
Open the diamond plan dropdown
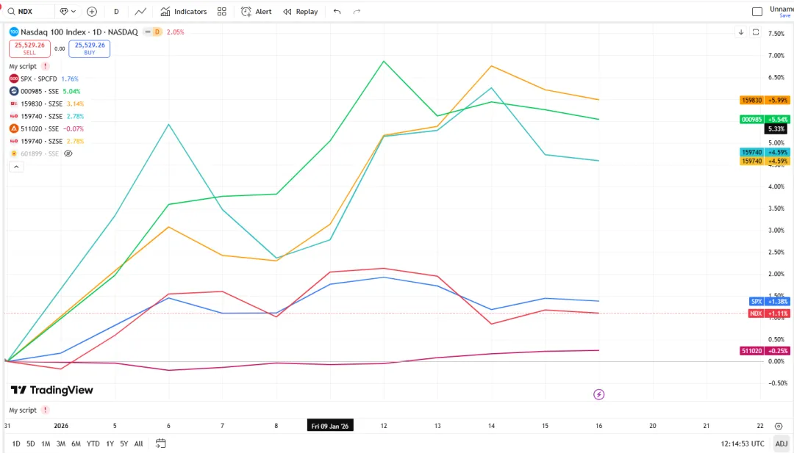[68, 11]
